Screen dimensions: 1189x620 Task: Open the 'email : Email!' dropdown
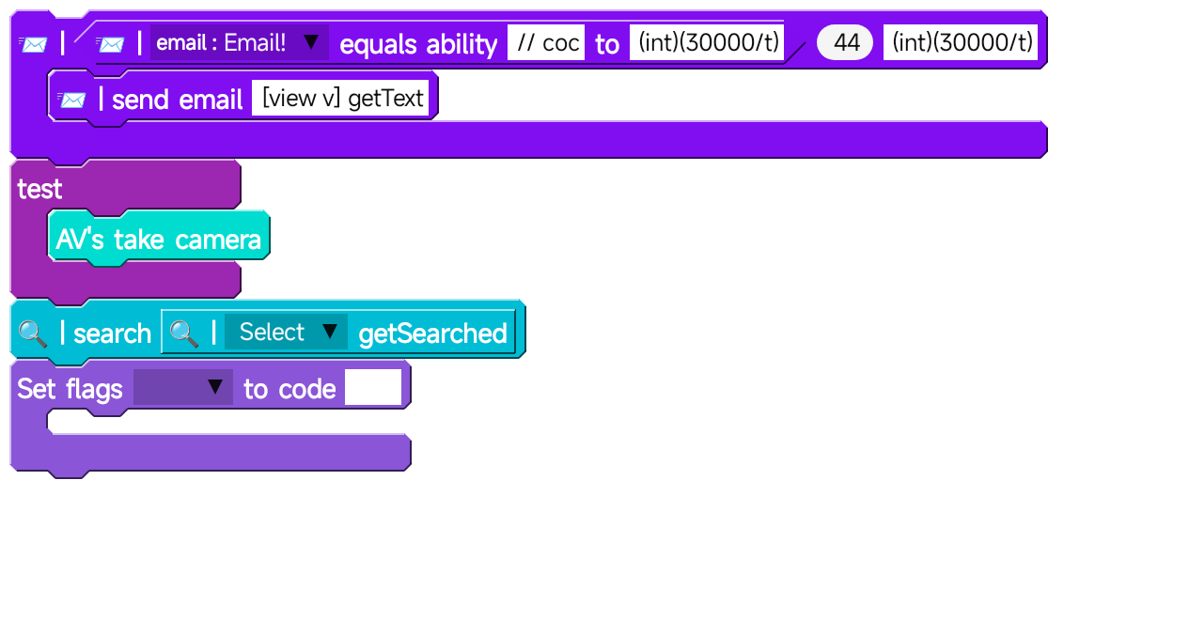point(239,43)
